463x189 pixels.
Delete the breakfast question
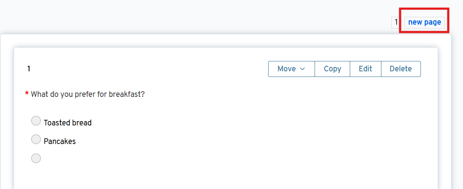pos(401,69)
